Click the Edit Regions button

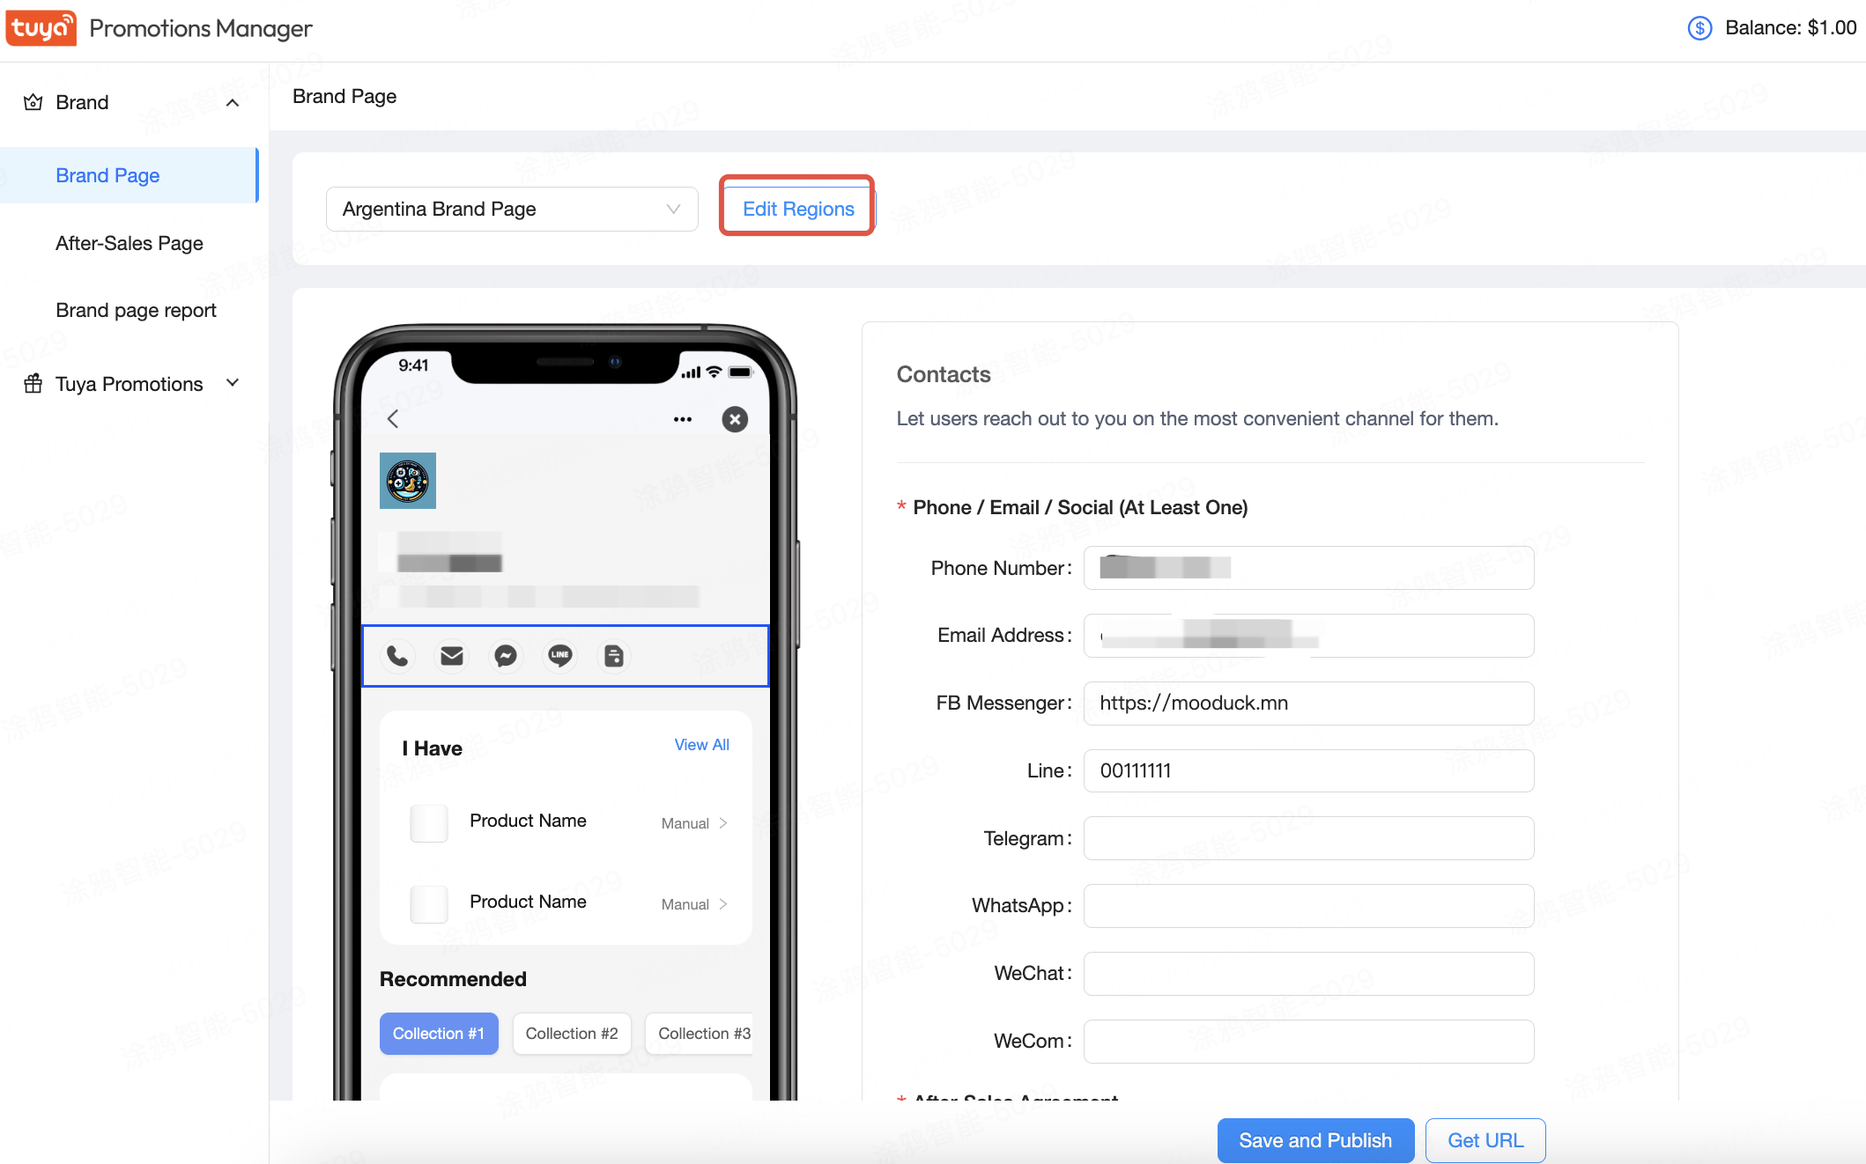(798, 207)
